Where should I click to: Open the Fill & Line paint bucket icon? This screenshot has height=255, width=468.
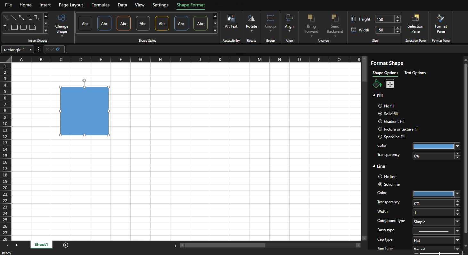tap(377, 84)
